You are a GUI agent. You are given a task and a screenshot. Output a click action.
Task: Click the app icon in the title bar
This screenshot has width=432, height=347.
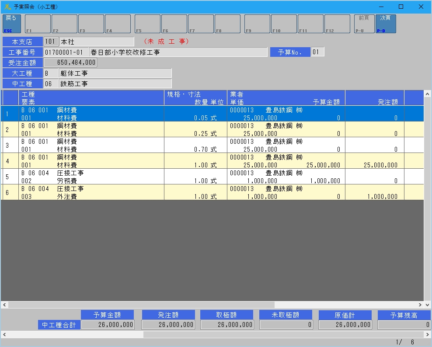(x=7, y=7)
